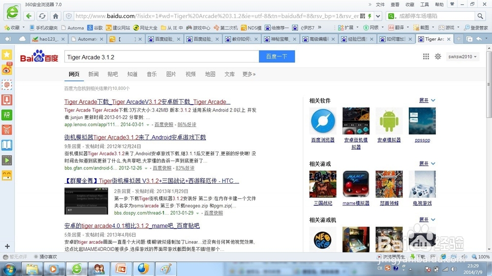The image size is (492, 276).
Task: Click page vertical scrollbar
Action: [x=489, y=85]
